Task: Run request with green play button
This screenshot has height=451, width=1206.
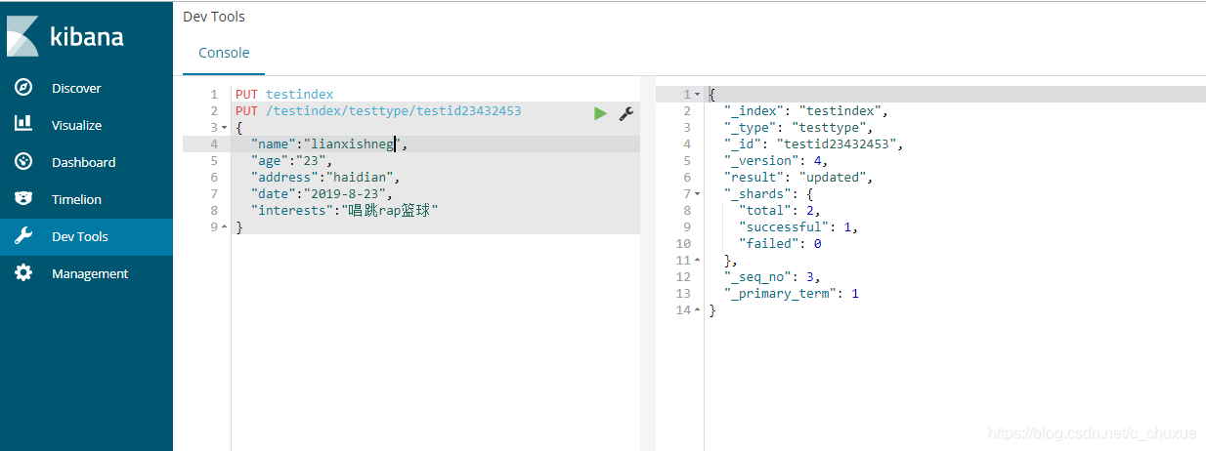Action: click(600, 114)
